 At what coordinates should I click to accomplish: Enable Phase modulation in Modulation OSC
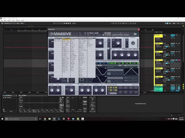point(68,79)
